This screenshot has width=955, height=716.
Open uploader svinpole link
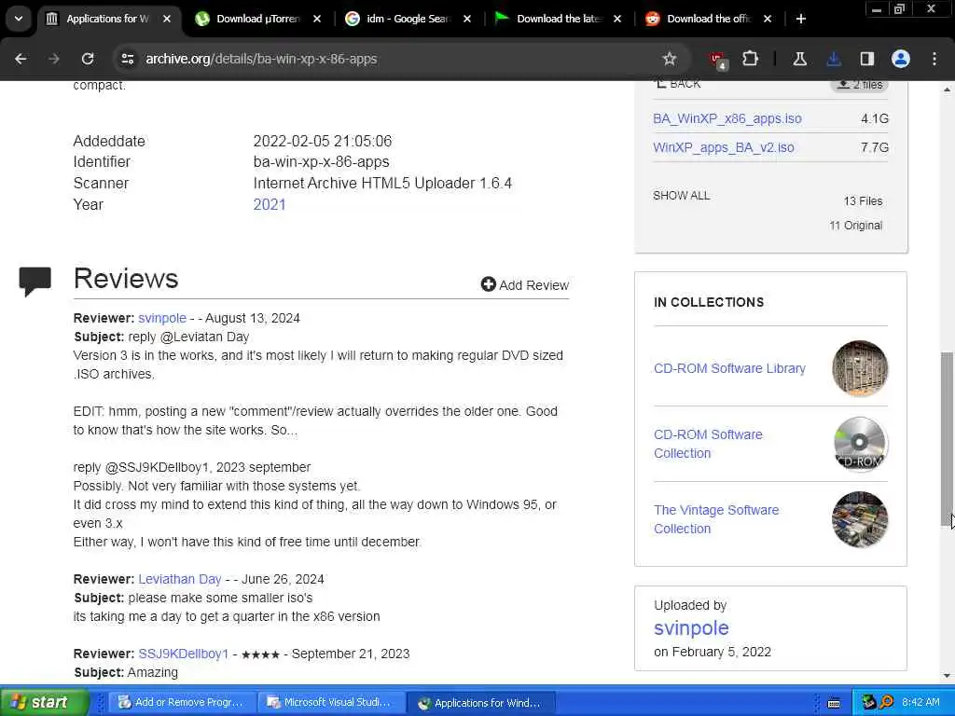coord(691,627)
